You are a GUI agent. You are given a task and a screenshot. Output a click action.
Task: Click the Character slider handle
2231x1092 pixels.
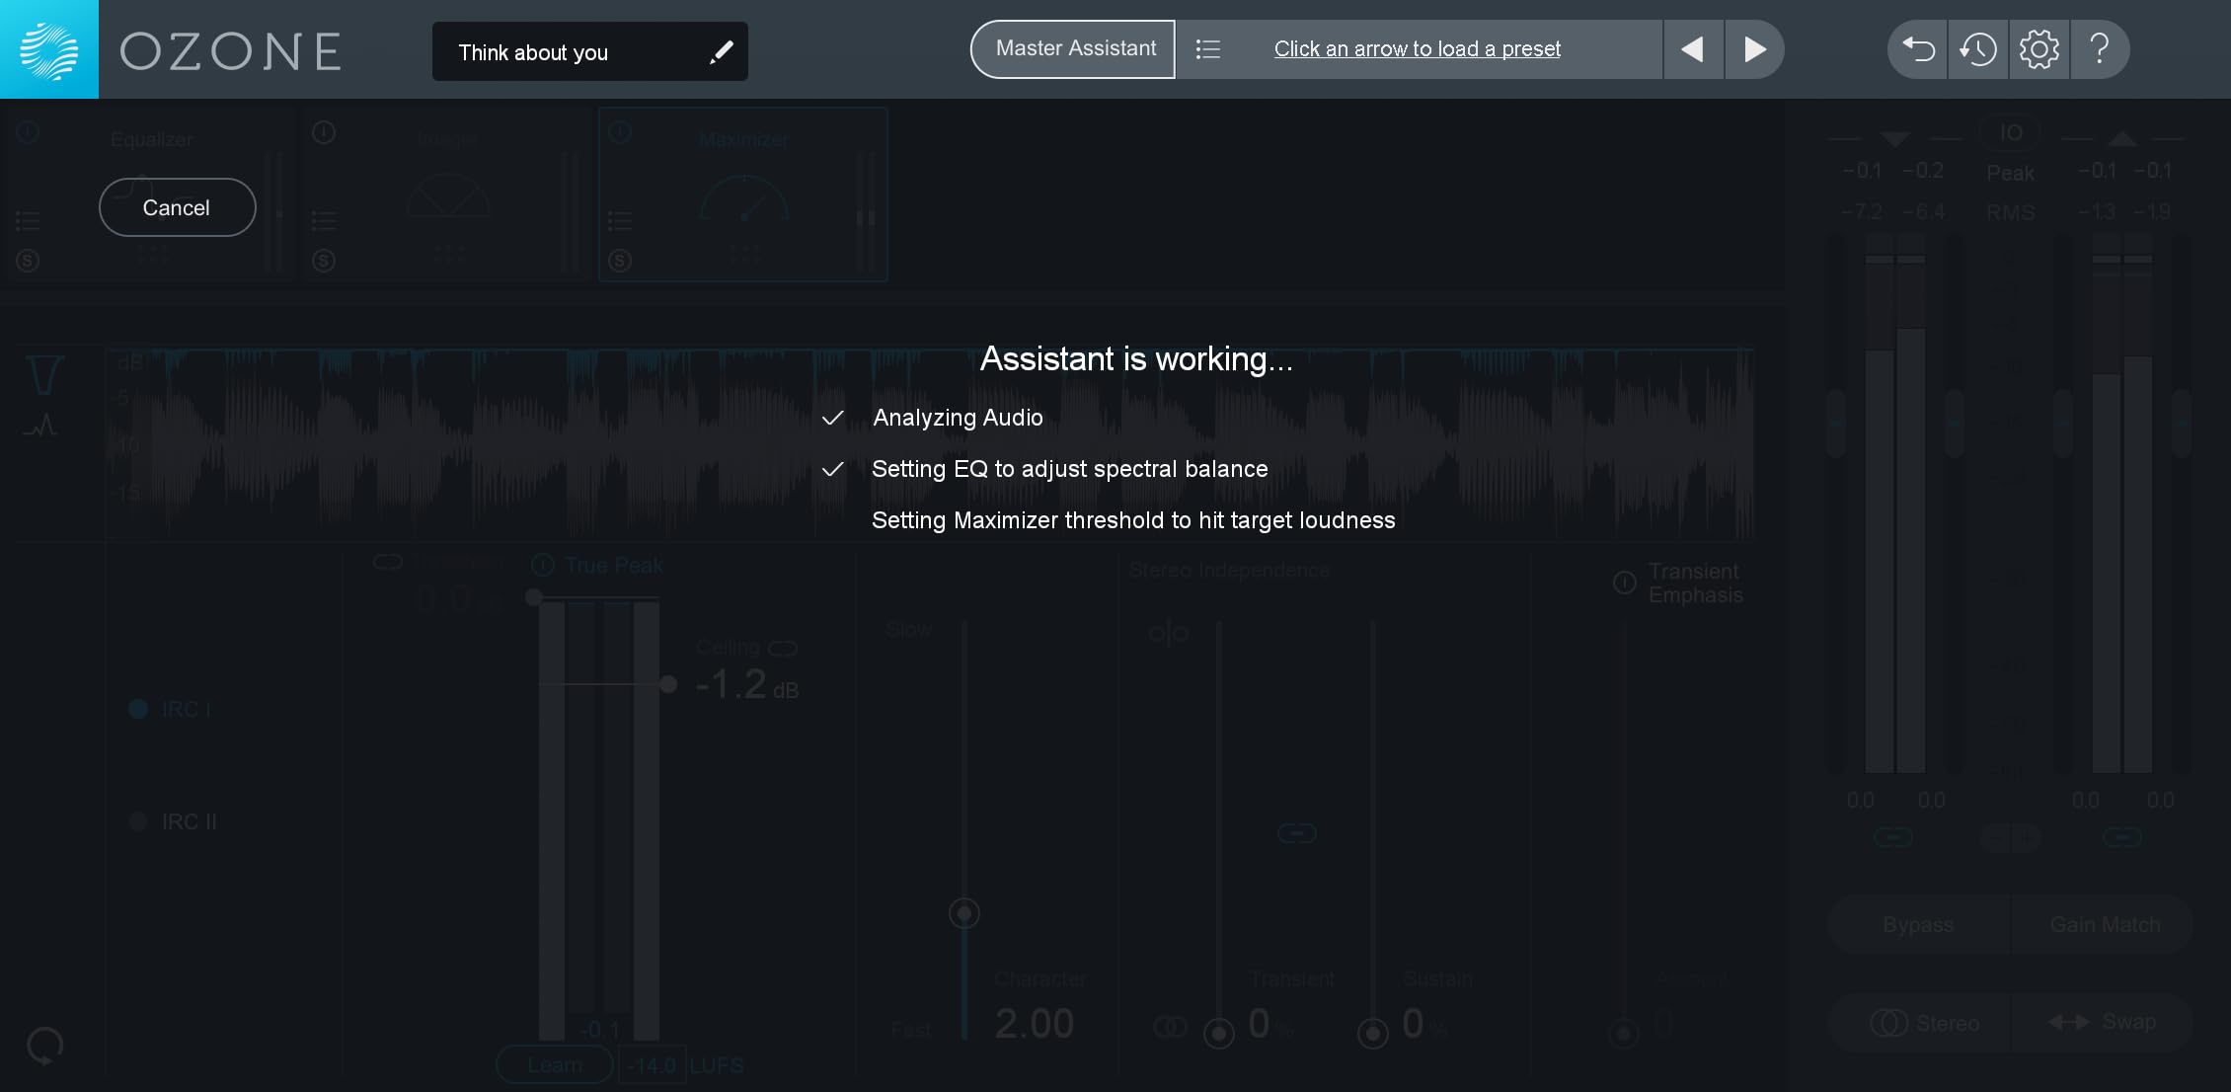963,913
